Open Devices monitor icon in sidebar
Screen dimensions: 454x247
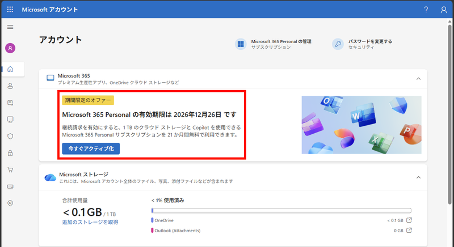10,120
